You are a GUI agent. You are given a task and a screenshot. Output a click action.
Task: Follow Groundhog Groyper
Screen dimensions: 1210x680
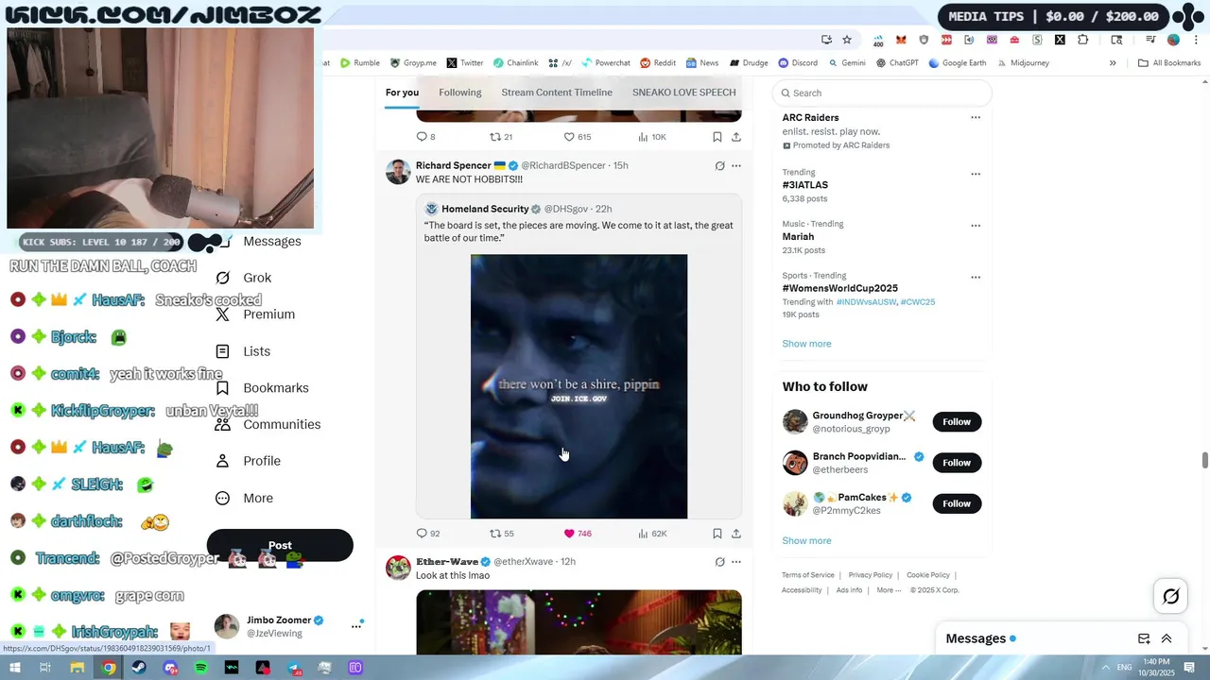tap(957, 422)
